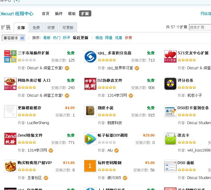
Task: Go to 首页 in navigation
Action: (x=45, y=13)
